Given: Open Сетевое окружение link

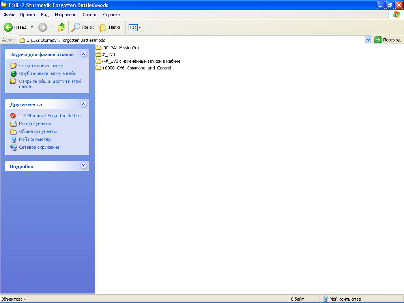Looking at the screenshot, I should click(x=39, y=148).
